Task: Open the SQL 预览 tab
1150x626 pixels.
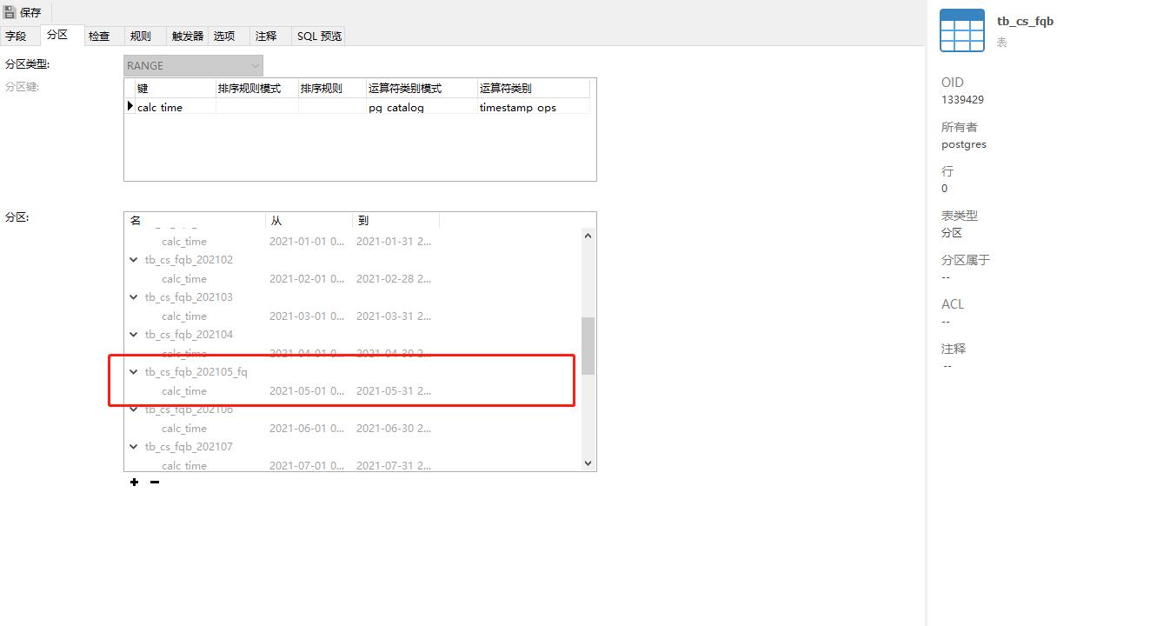Action: click(319, 36)
